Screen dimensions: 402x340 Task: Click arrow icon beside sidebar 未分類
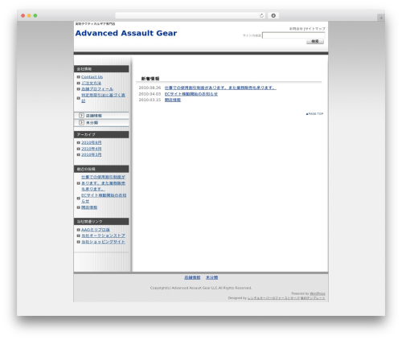(x=81, y=122)
